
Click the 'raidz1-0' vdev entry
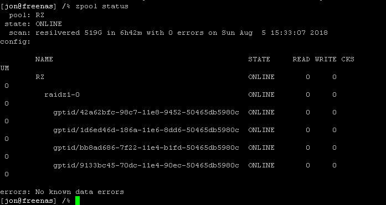pyautogui.click(x=62, y=95)
